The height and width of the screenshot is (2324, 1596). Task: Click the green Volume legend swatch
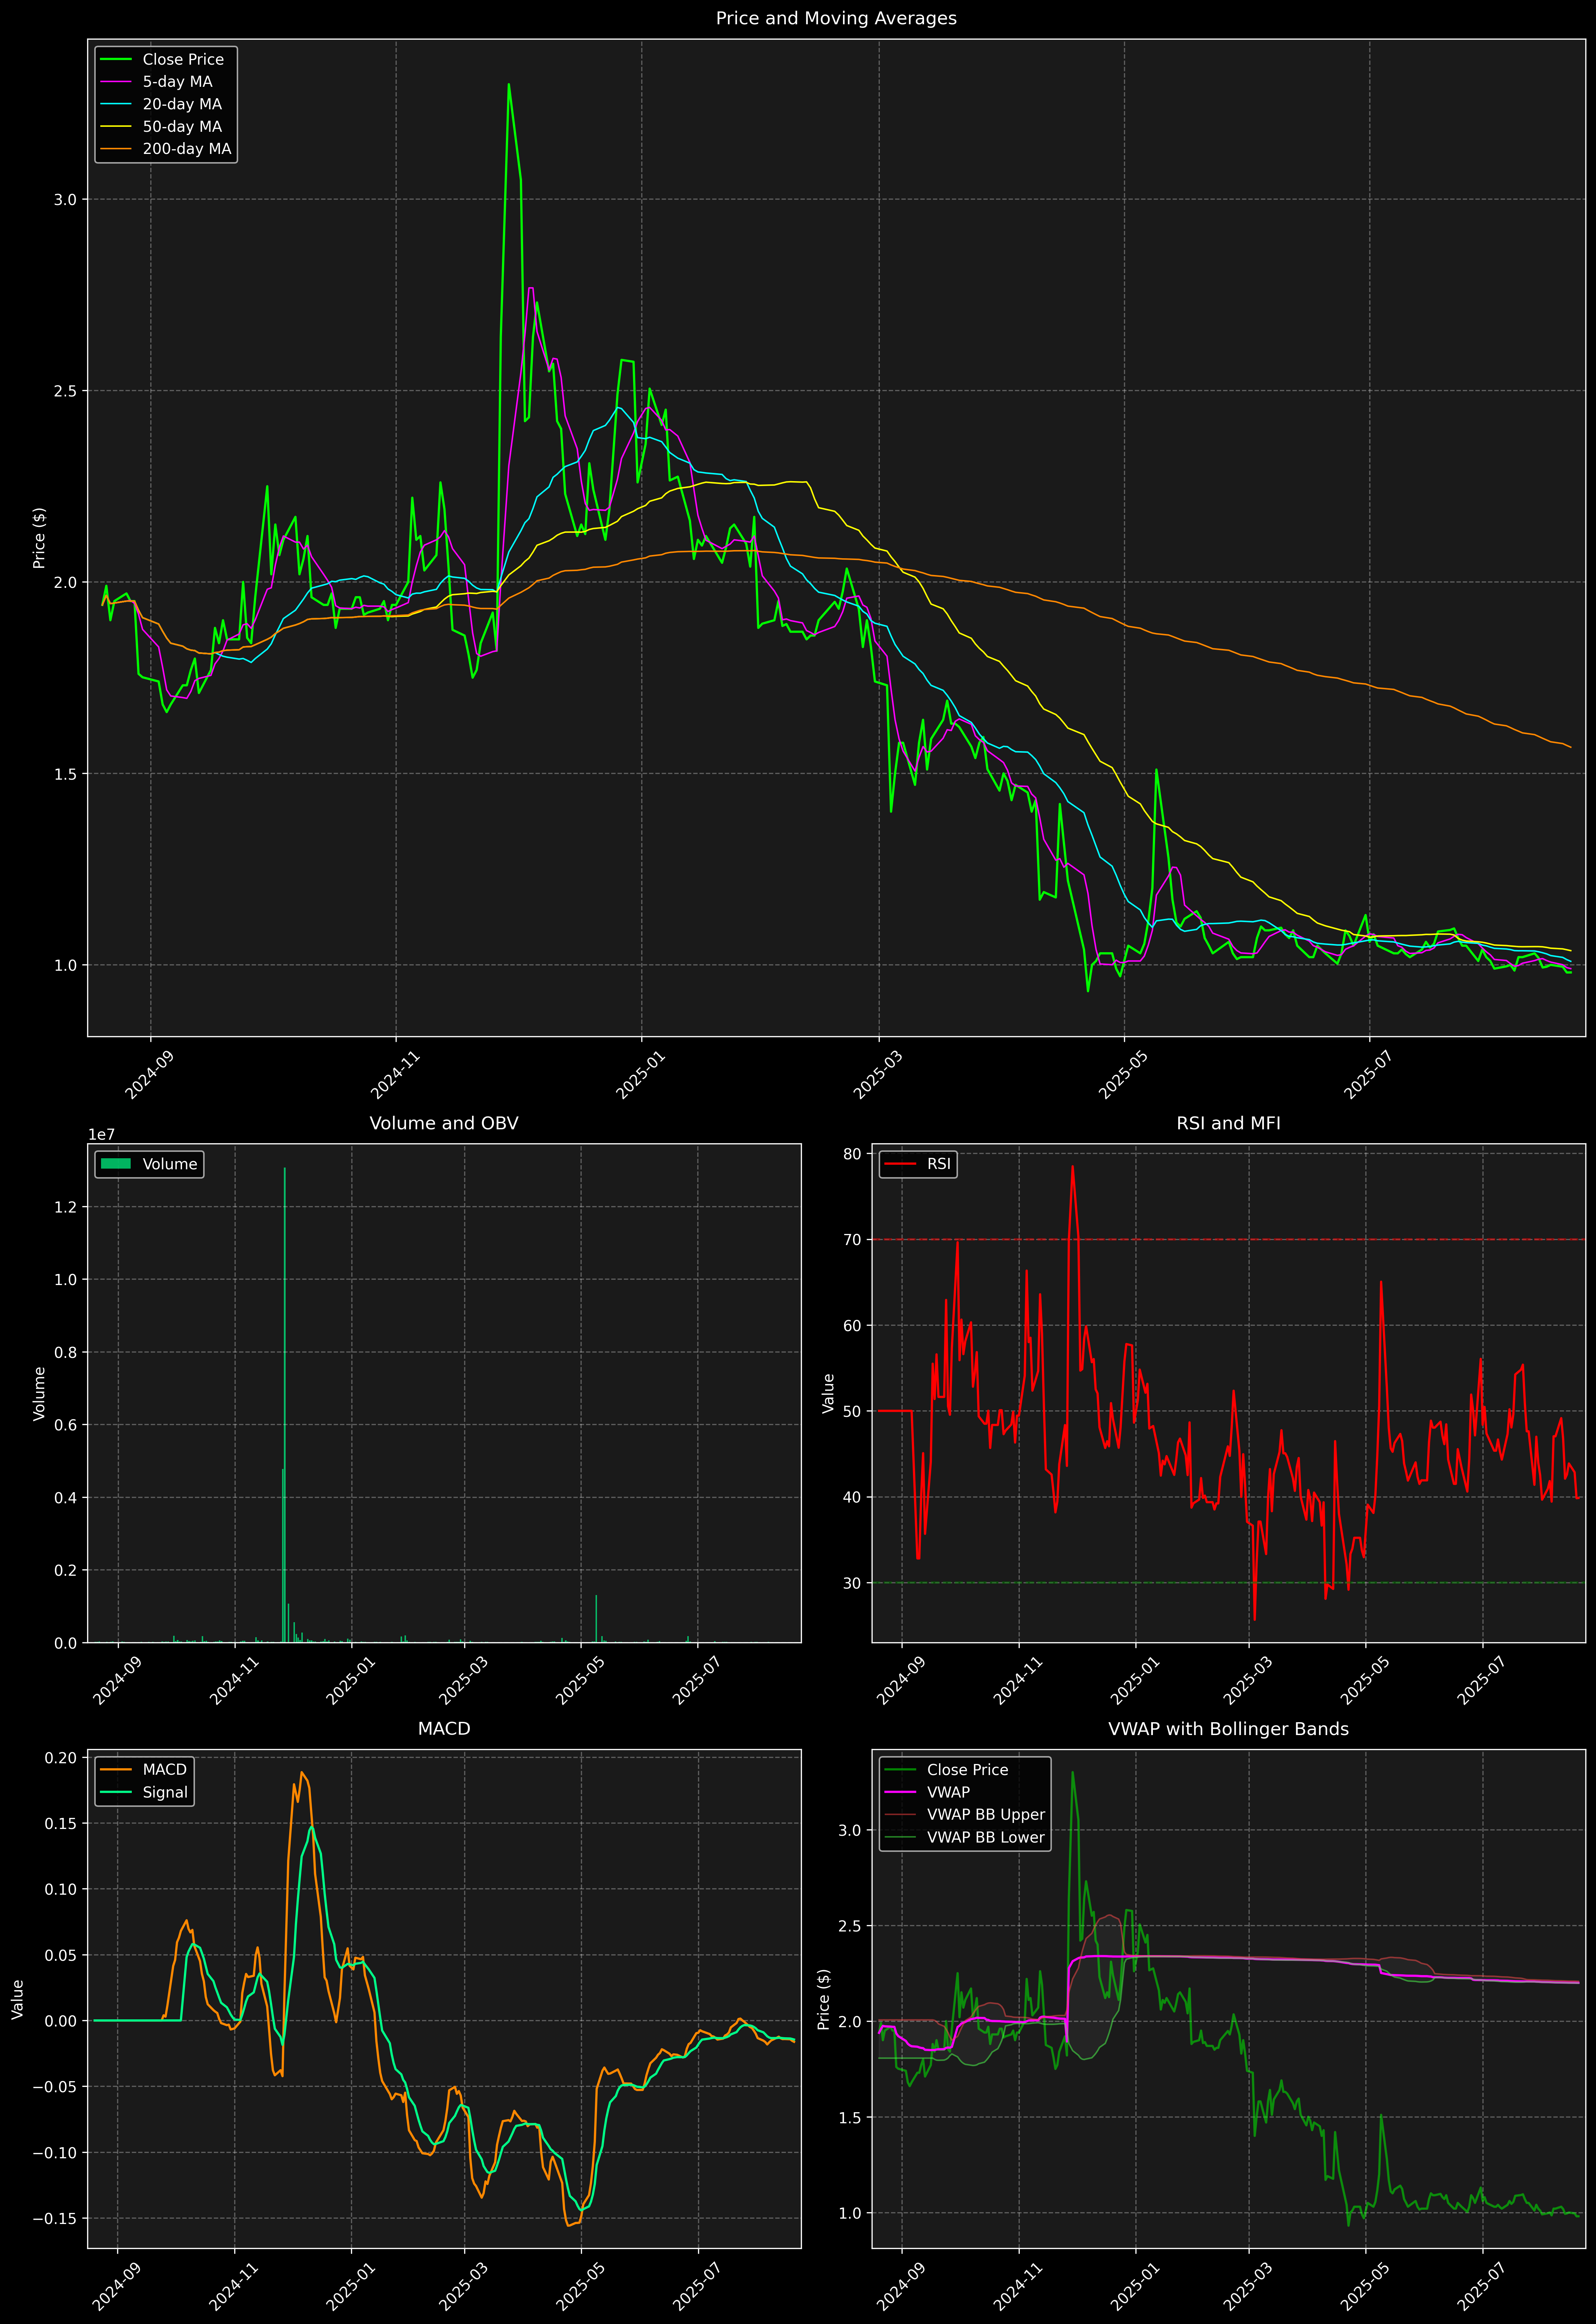[116, 1164]
